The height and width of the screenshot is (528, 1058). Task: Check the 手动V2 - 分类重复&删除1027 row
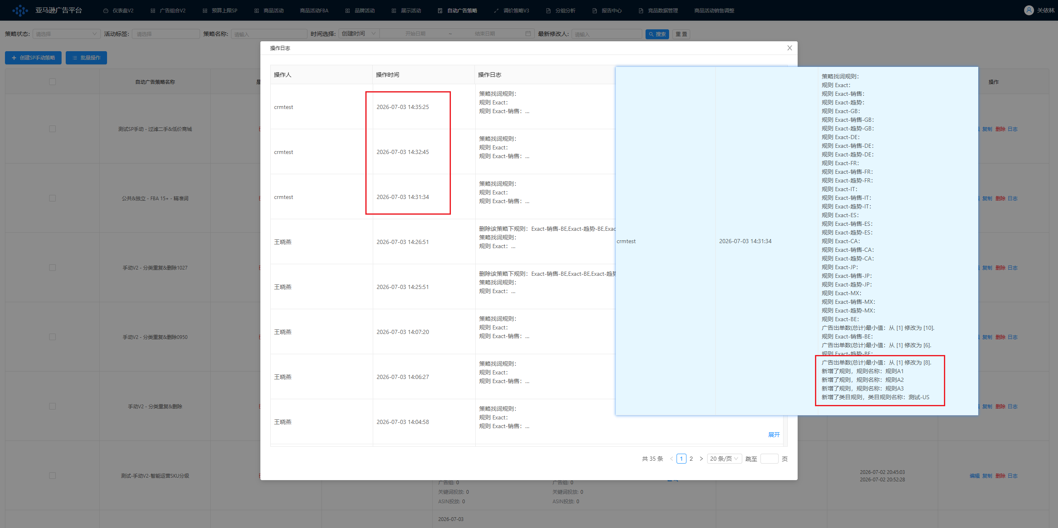(x=52, y=268)
